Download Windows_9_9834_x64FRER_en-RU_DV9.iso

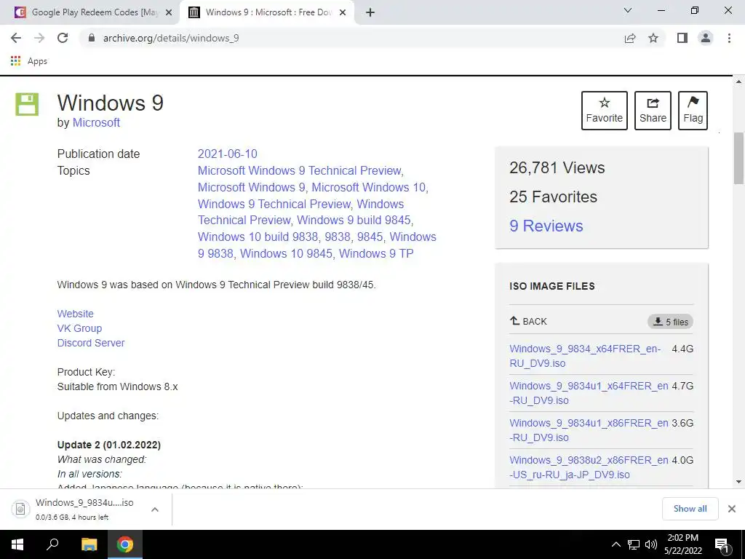tap(585, 356)
